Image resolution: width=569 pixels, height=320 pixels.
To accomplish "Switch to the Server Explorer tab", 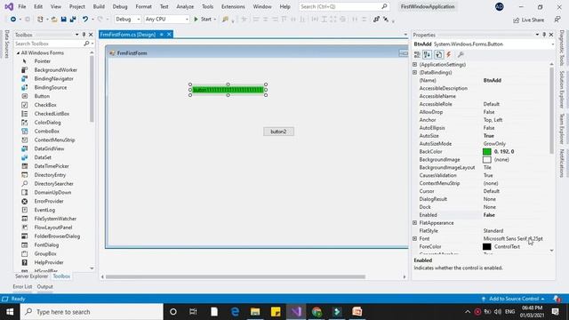I will (x=32, y=276).
